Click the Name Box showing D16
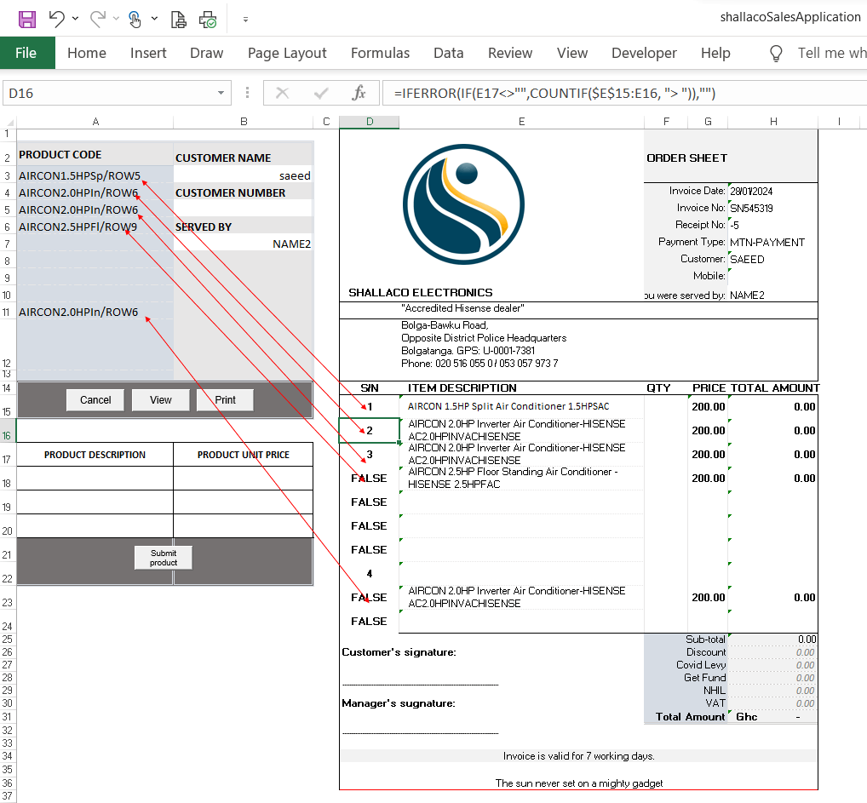This screenshot has width=867, height=803. click(108, 93)
